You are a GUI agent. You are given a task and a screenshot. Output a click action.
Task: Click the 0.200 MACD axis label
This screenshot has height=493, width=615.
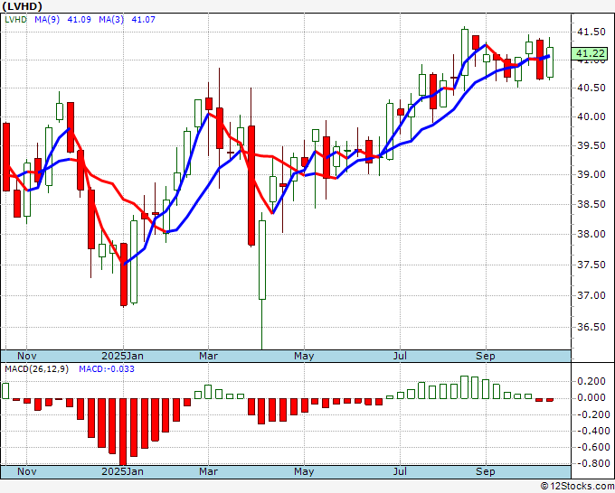click(591, 381)
